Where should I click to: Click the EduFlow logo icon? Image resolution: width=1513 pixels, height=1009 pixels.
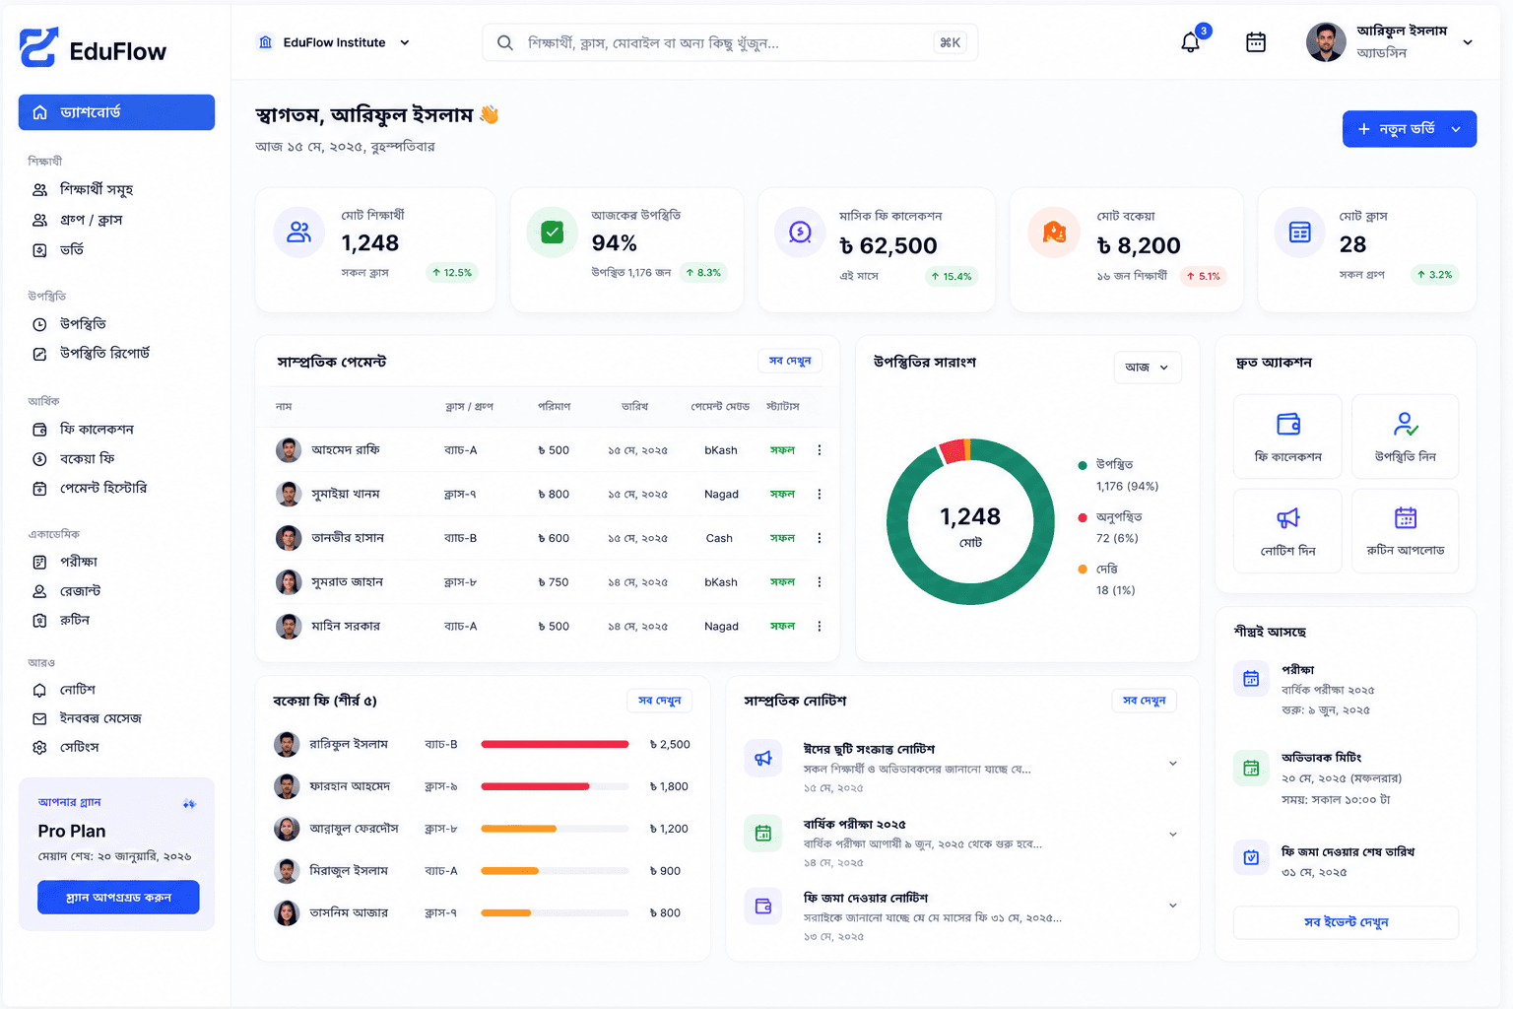point(38,47)
